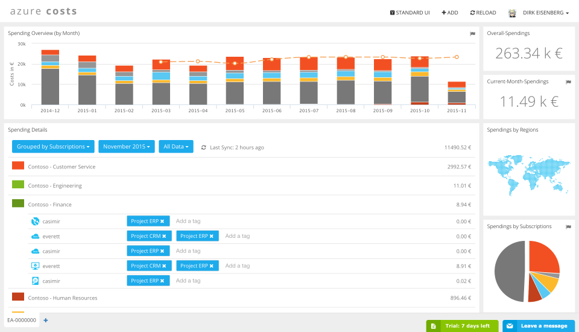Select the EA-0000000 tab

[22, 320]
